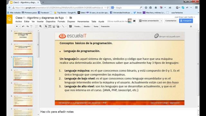Select slide 5 thumbnail

[x=23, y=88]
